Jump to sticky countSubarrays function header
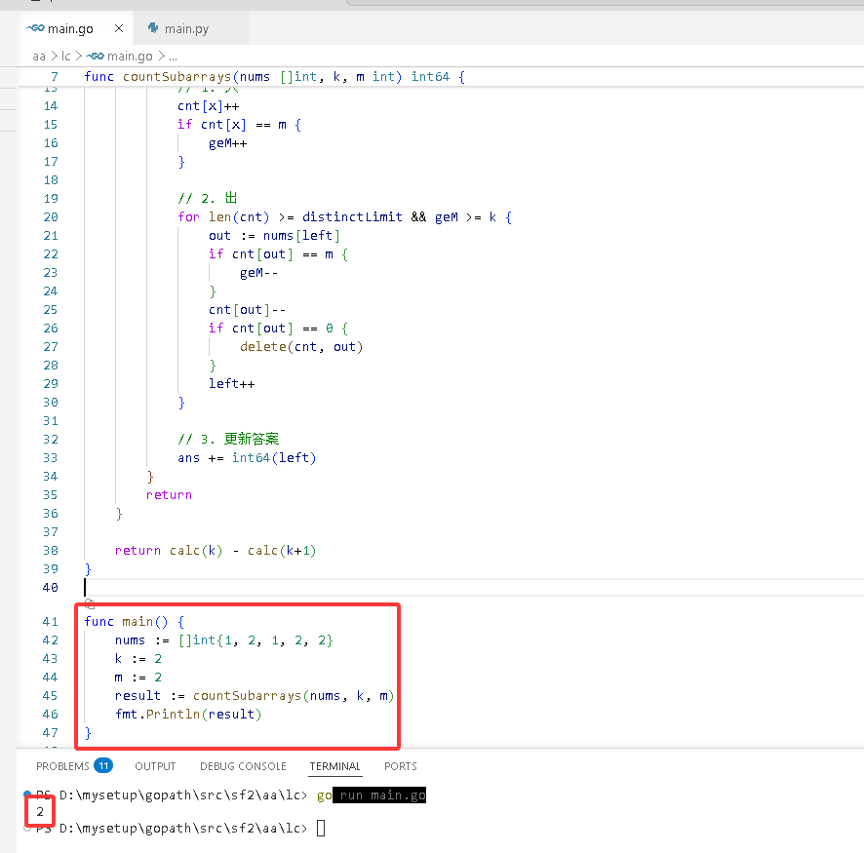The height and width of the screenshot is (853, 864). coord(274,77)
